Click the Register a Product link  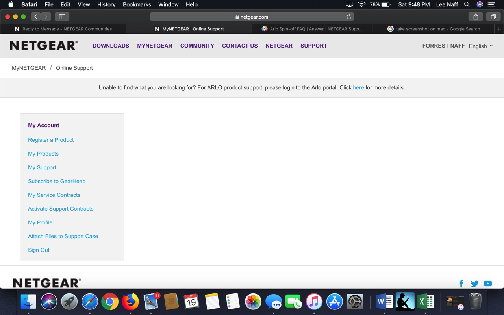coord(51,140)
